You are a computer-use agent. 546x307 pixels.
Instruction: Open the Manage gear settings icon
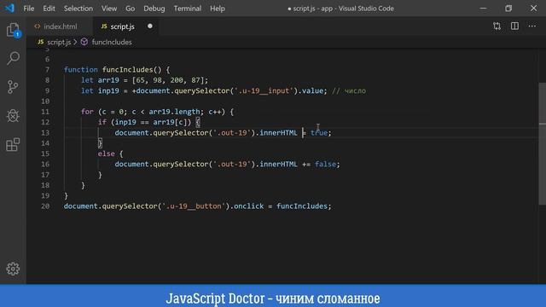tap(13, 269)
